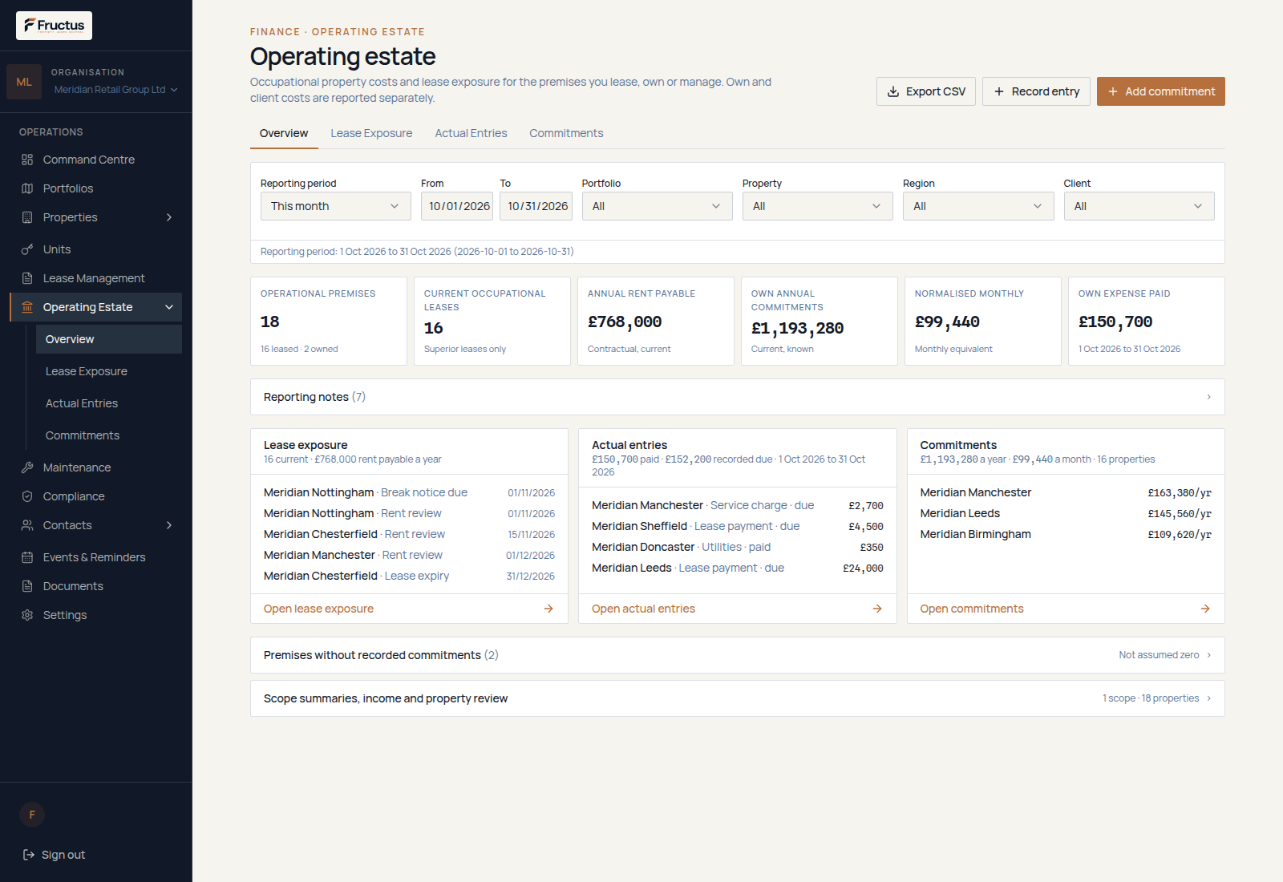This screenshot has width=1283, height=882.
Task: Switch to the Actual Entries tab
Action: point(471,133)
